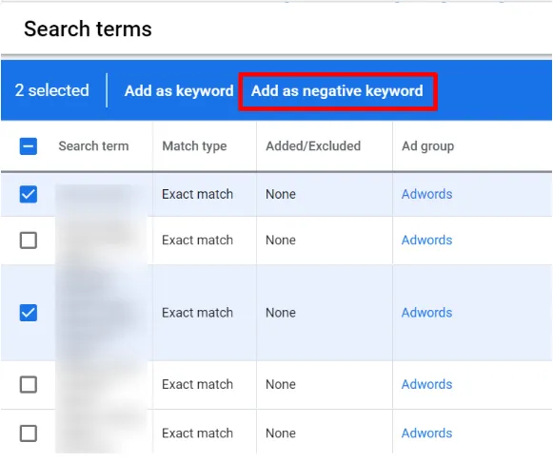The width and height of the screenshot is (553, 462).
Task: Sort by Search term column header
Action: (93, 146)
